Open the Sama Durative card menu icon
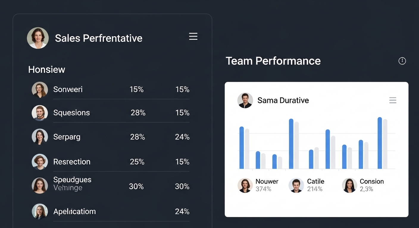The height and width of the screenshot is (228, 419). (393, 100)
